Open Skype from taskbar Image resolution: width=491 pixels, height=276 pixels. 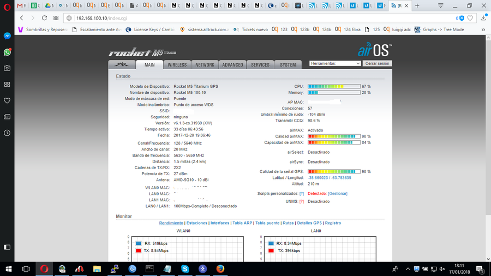coord(185,269)
